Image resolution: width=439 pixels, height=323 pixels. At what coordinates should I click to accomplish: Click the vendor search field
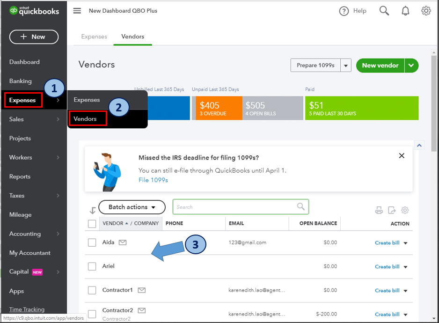[236, 207]
